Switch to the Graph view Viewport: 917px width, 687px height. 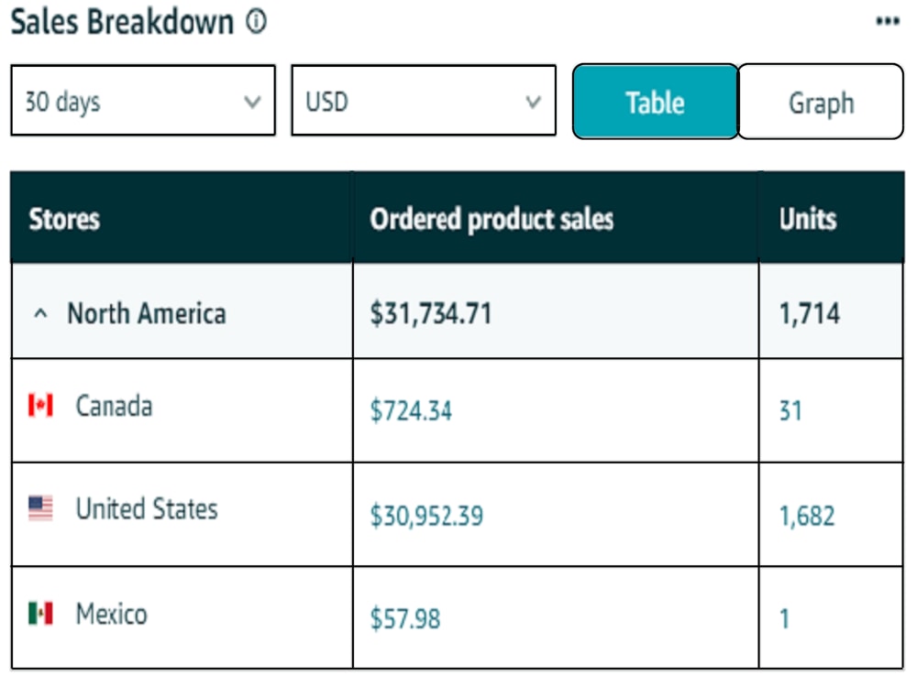pyautogui.click(x=821, y=102)
